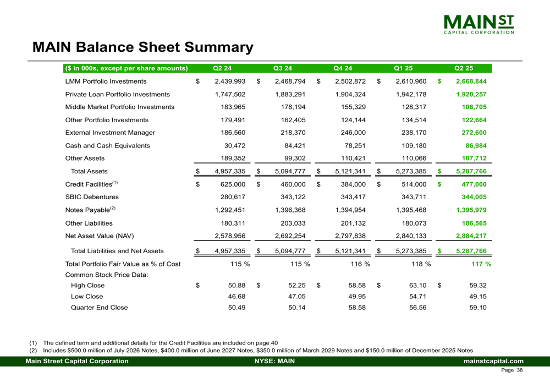
Task: Select the Quarter End Close value 59.10
Action: (478, 308)
